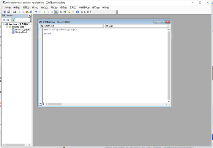Click View Code icon in Project panel

click(x=4, y=20)
